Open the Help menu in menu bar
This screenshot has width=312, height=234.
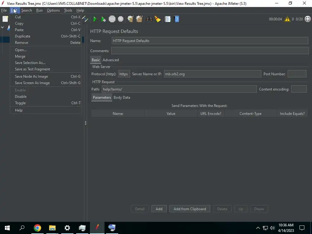click(x=80, y=10)
